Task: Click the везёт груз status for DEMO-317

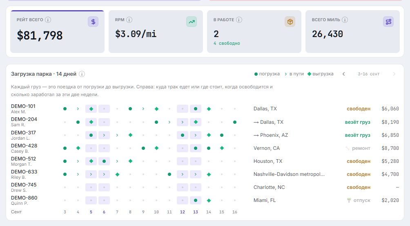Action: (x=357, y=135)
